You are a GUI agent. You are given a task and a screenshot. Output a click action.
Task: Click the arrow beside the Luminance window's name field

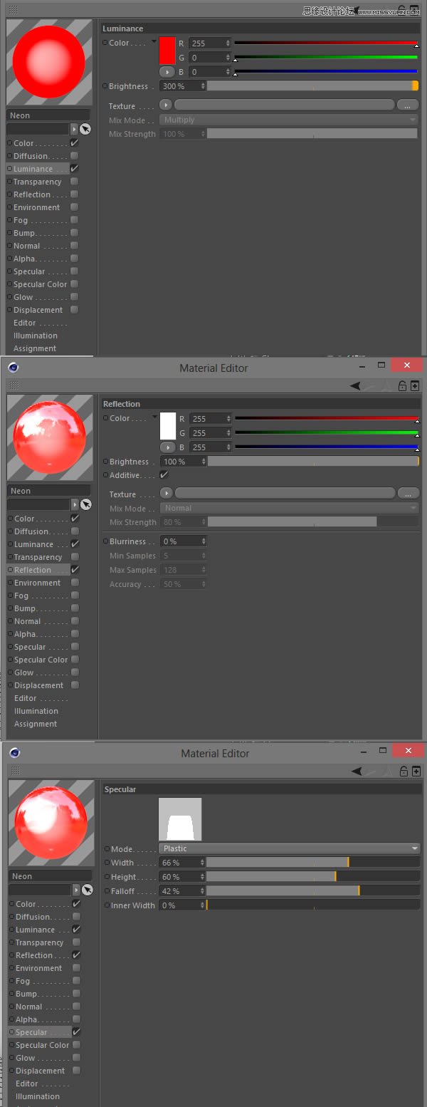tap(74, 129)
